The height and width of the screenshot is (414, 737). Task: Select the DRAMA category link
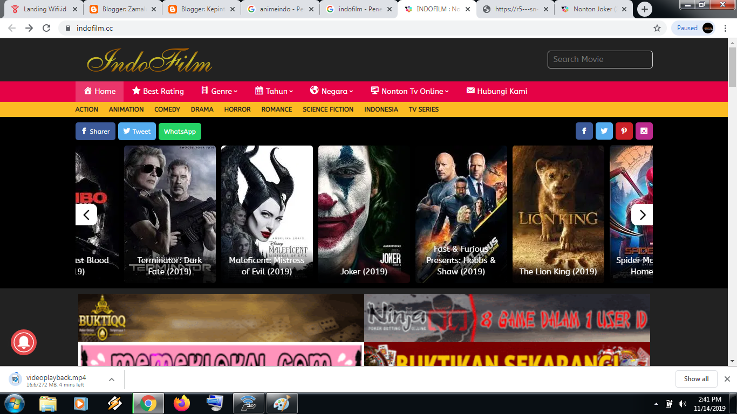pos(202,109)
